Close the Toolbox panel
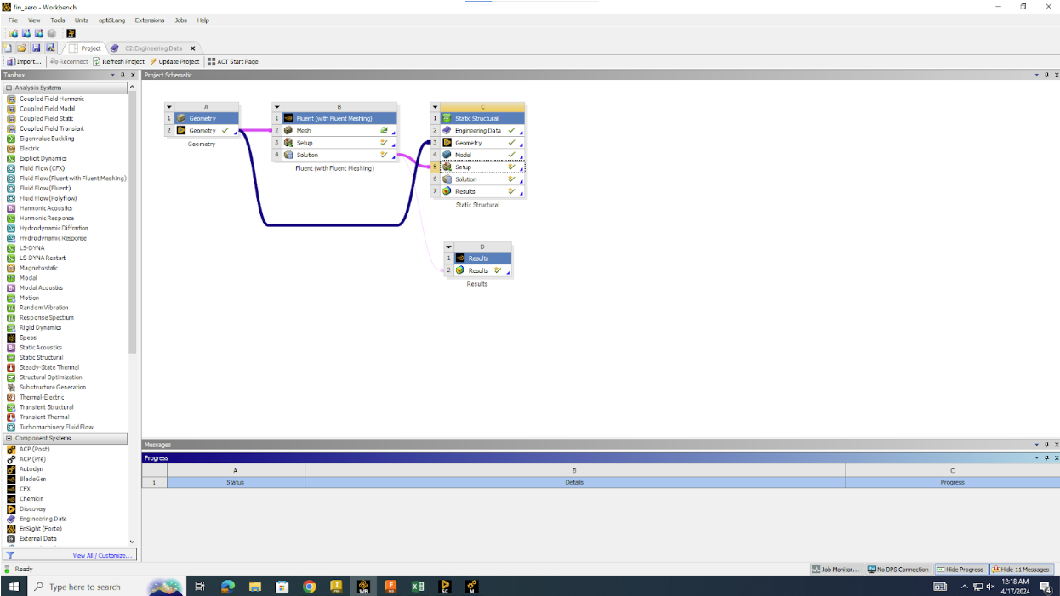This screenshot has height=596, width=1060. pyautogui.click(x=133, y=75)
